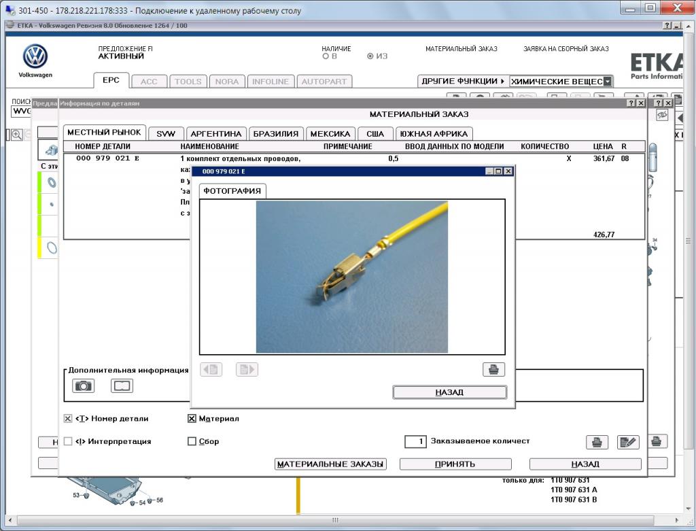This screenshot has width=696, height=531.
Task: Print the part photograph with the printer icon
Action: (493, 369)
